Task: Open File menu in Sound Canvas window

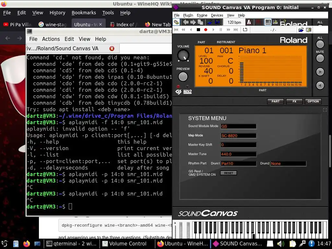Action: [x=177, y=15]
